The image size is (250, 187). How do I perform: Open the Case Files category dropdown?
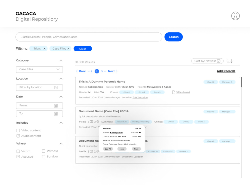pyautogui.click(x=39, y=70)
